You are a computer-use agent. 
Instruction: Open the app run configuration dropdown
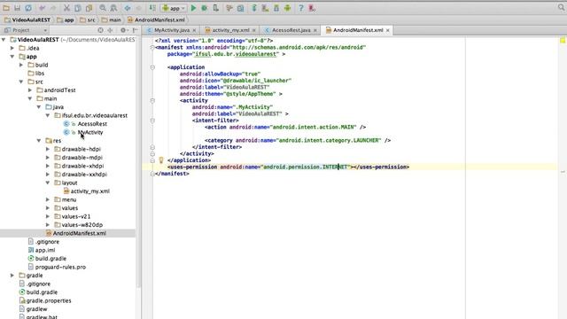[174, 8]
